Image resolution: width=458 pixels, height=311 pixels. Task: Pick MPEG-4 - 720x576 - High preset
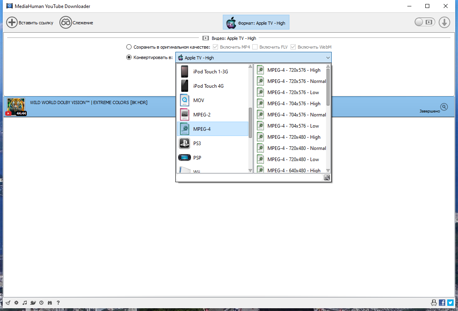[x=290, y=70]
